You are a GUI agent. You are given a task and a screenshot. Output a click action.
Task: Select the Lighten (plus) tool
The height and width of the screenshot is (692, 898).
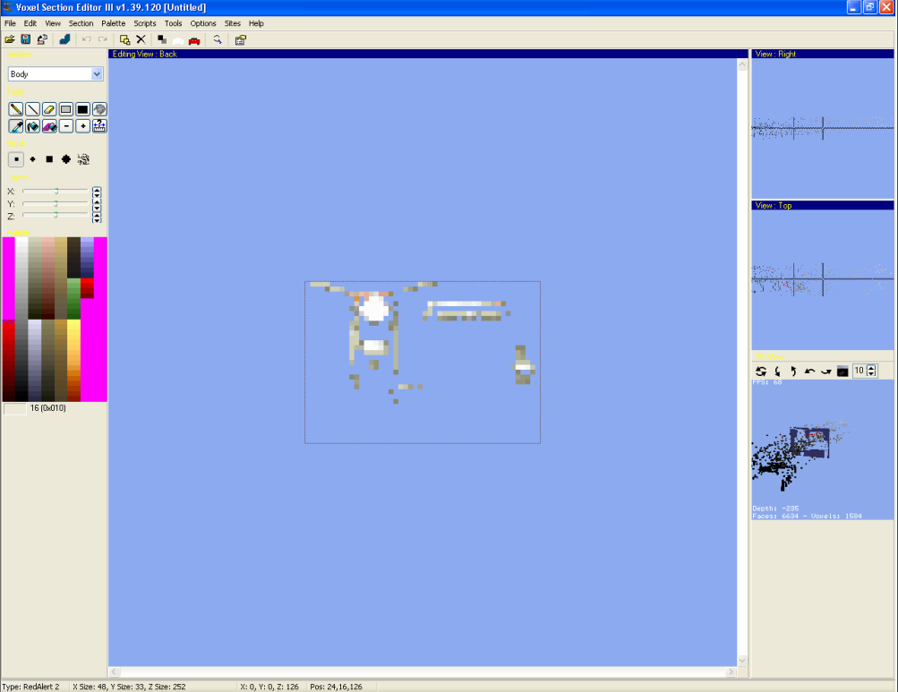pos(82,126)
